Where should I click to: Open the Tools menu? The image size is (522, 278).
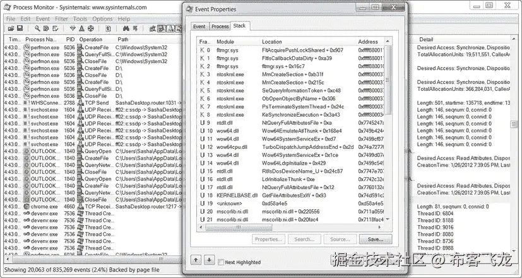click(x=80, y=19)
